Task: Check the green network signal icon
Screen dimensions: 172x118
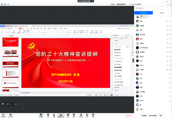Action: pos(8,4)
